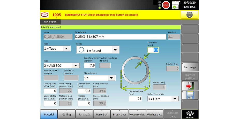Switch to the Cutting tab

coord(66,114)
